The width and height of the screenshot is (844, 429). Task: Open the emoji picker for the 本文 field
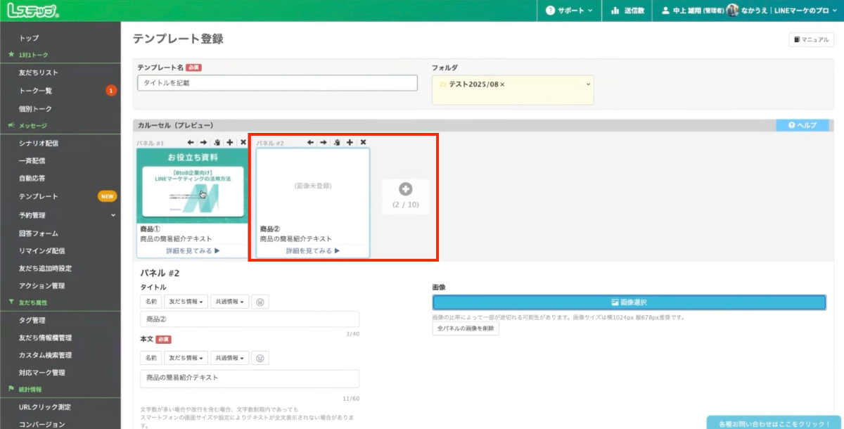(x=260, y=358)
